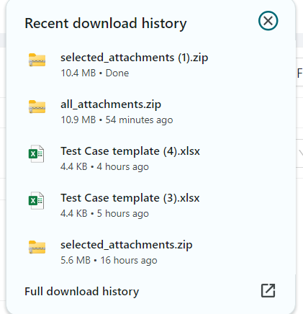Open full download history external link icon
The image size is (303, 314).
point(268,291)
